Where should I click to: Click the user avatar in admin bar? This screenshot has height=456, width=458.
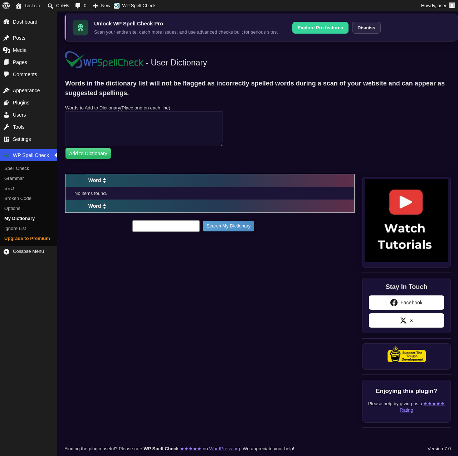point(452,6)
